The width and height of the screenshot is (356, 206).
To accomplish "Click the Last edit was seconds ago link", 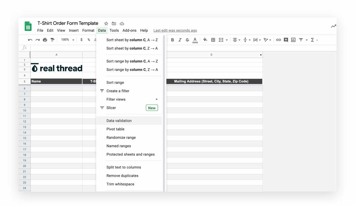I will coord(175,30).
